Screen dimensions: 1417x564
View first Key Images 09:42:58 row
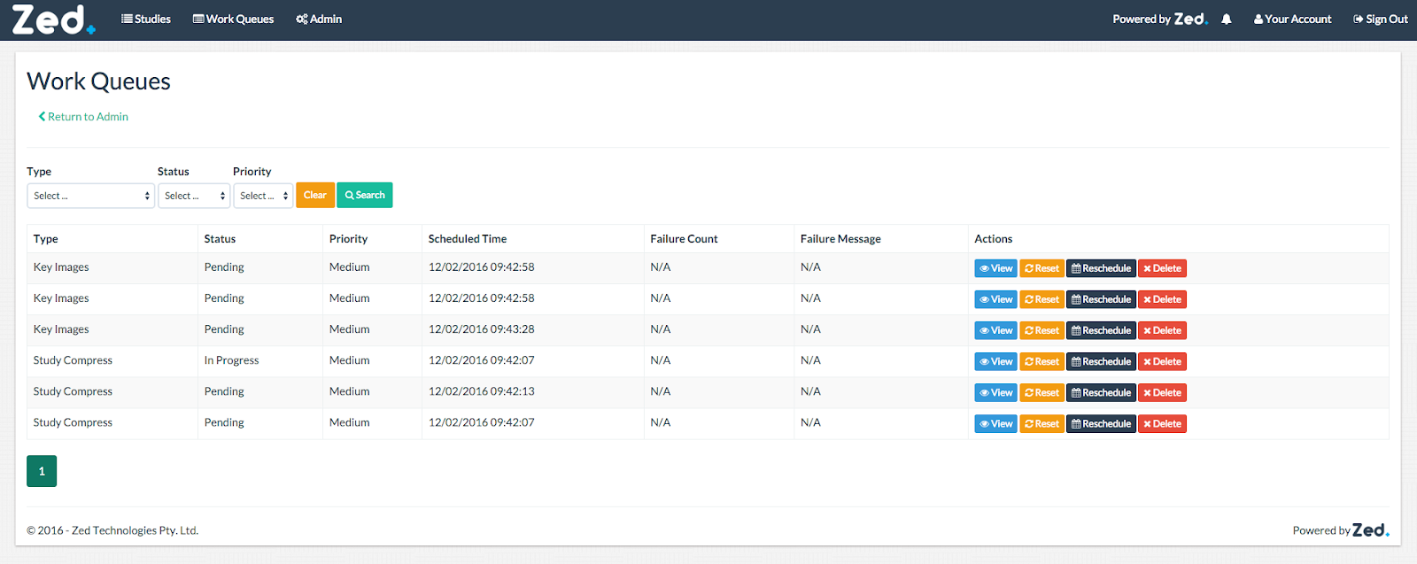(x=995, y=268)
